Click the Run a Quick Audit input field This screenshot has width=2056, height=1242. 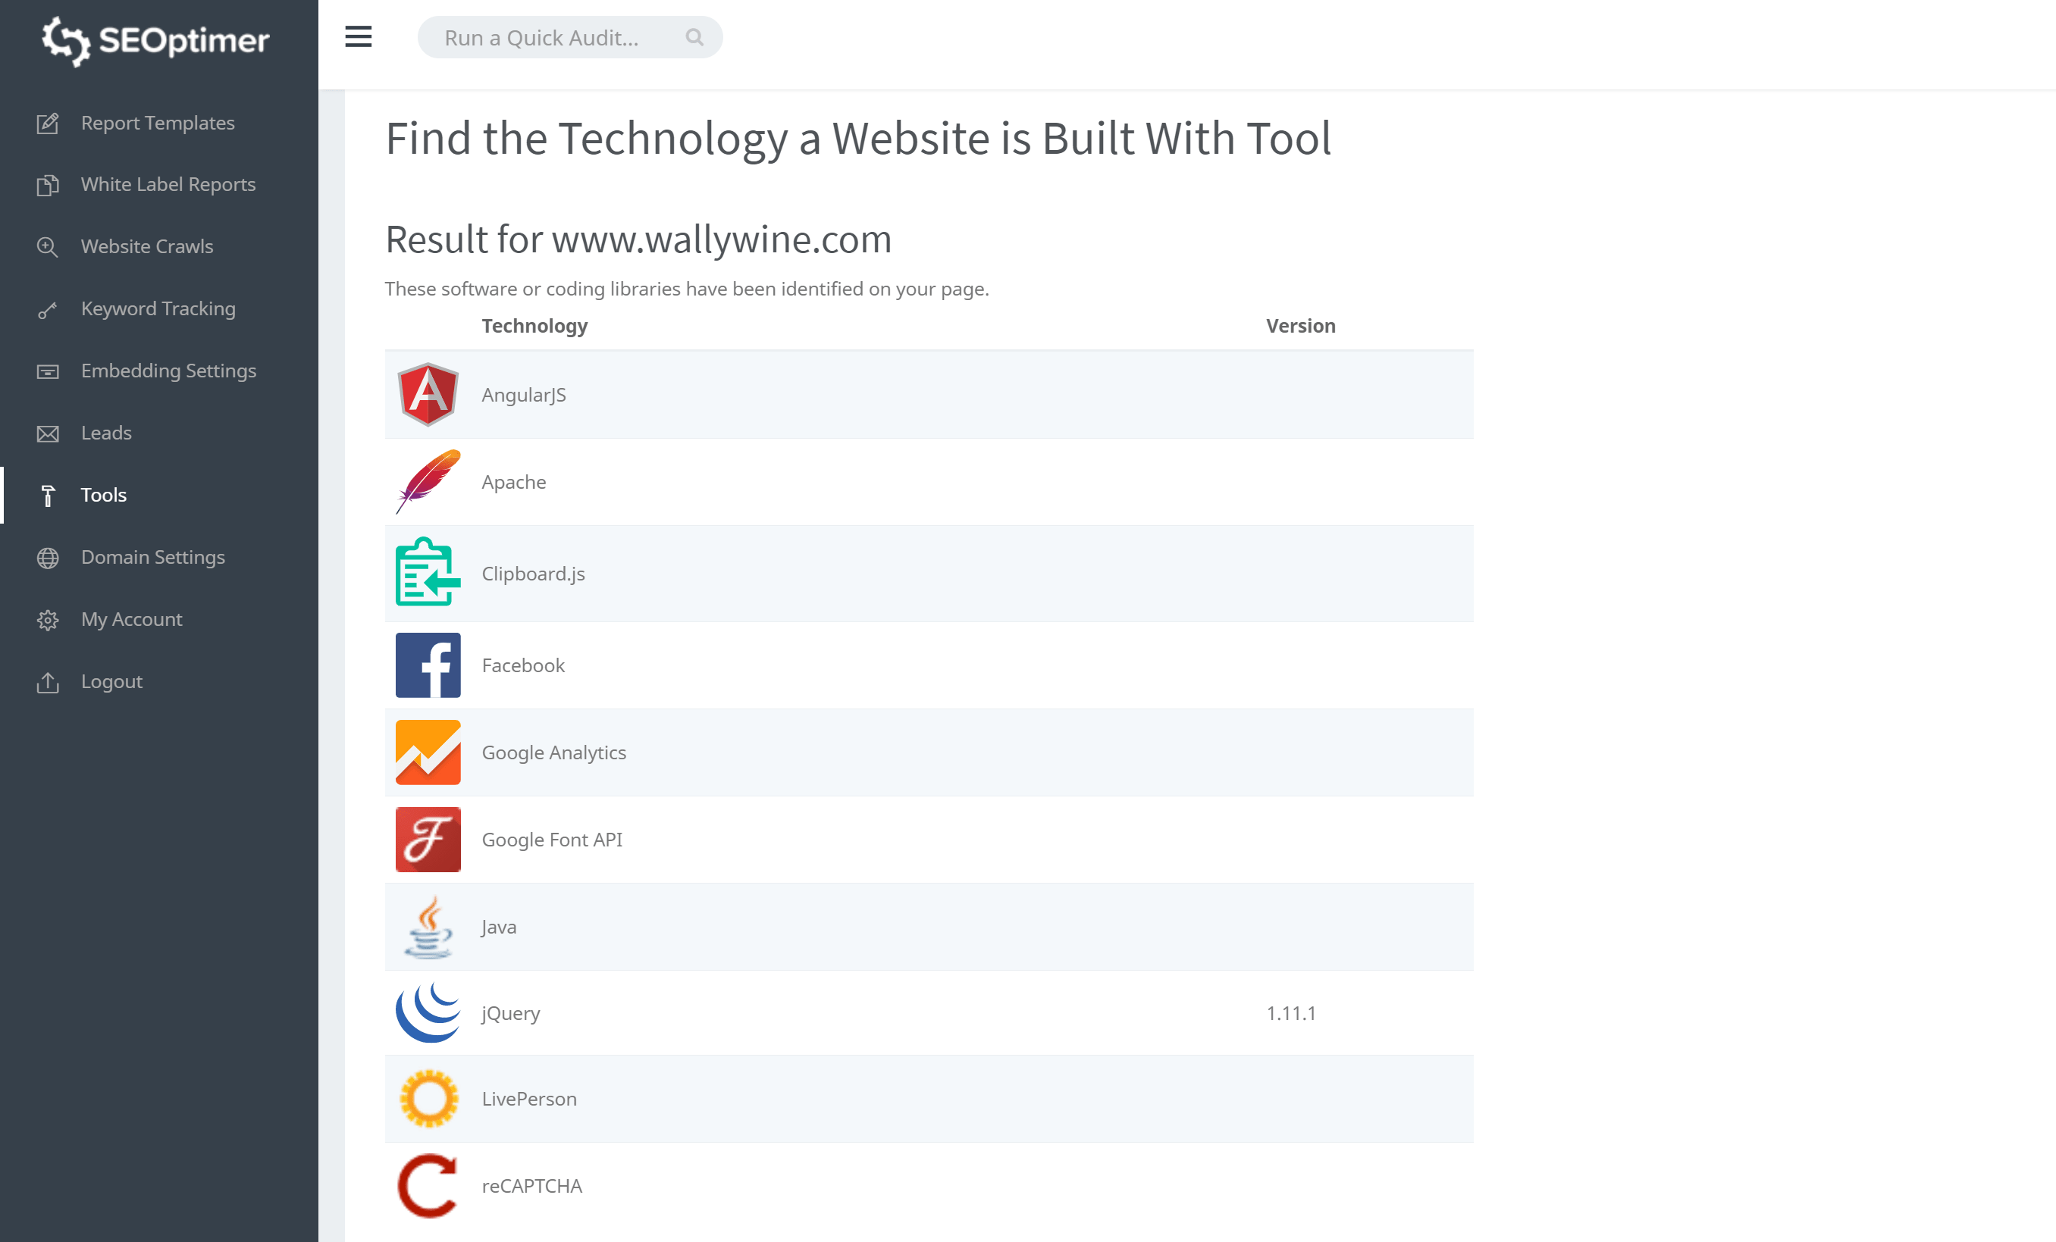pos(570,36)
